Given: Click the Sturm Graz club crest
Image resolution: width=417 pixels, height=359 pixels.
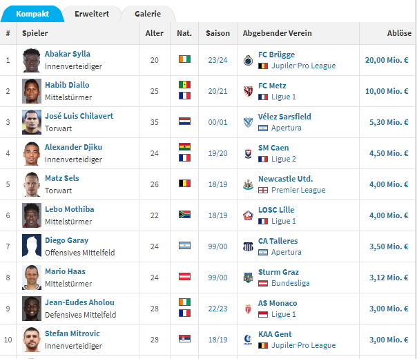Looking at the screenshot, I should click(248, 278).
